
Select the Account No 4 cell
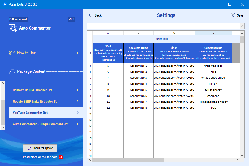pos(139,84)
